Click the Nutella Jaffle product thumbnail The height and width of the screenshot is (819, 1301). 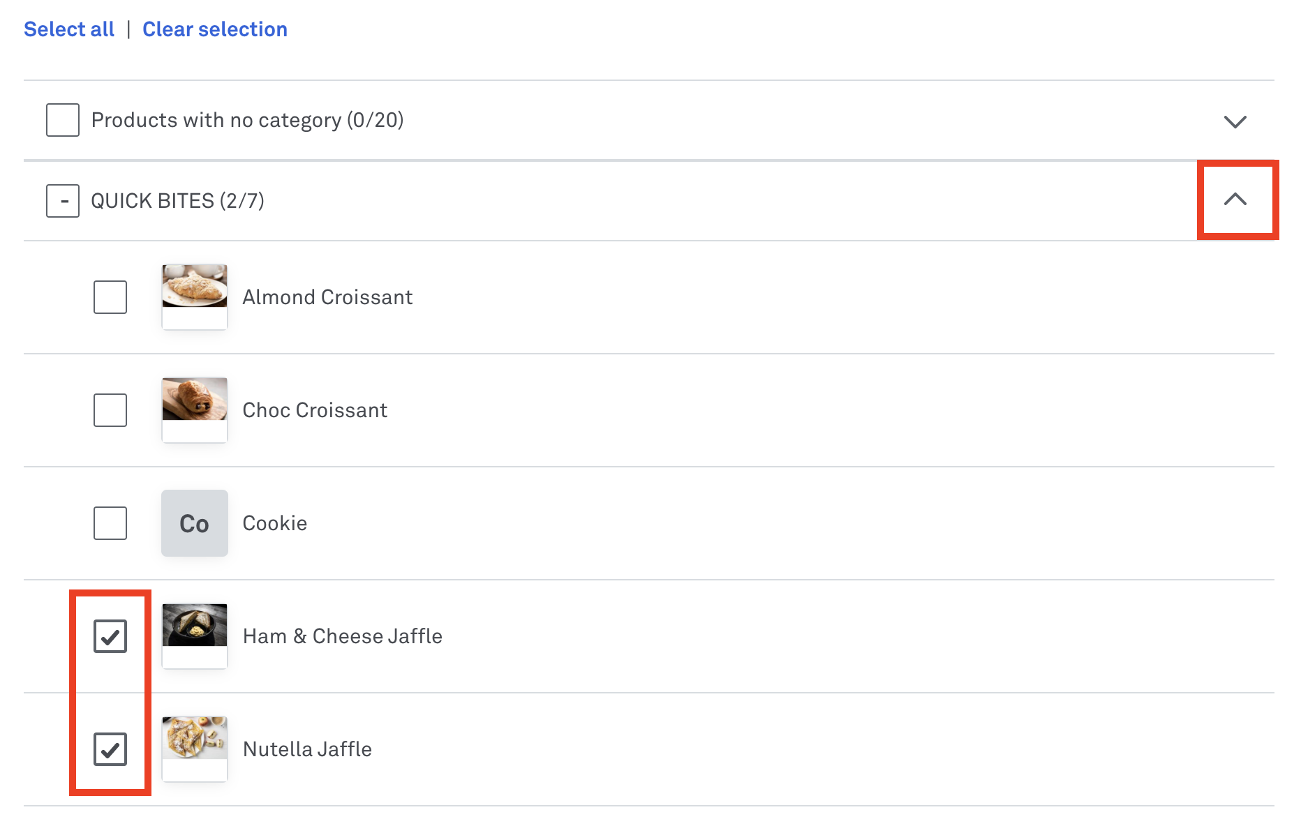195,749
